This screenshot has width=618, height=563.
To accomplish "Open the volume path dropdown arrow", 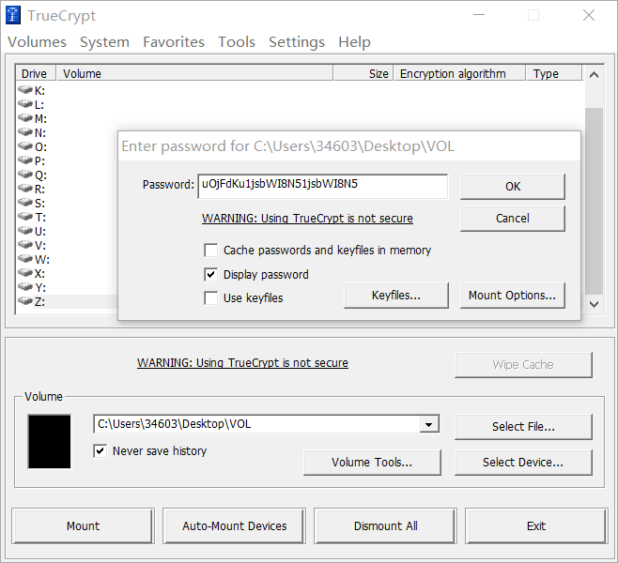I will coord(429,424).
